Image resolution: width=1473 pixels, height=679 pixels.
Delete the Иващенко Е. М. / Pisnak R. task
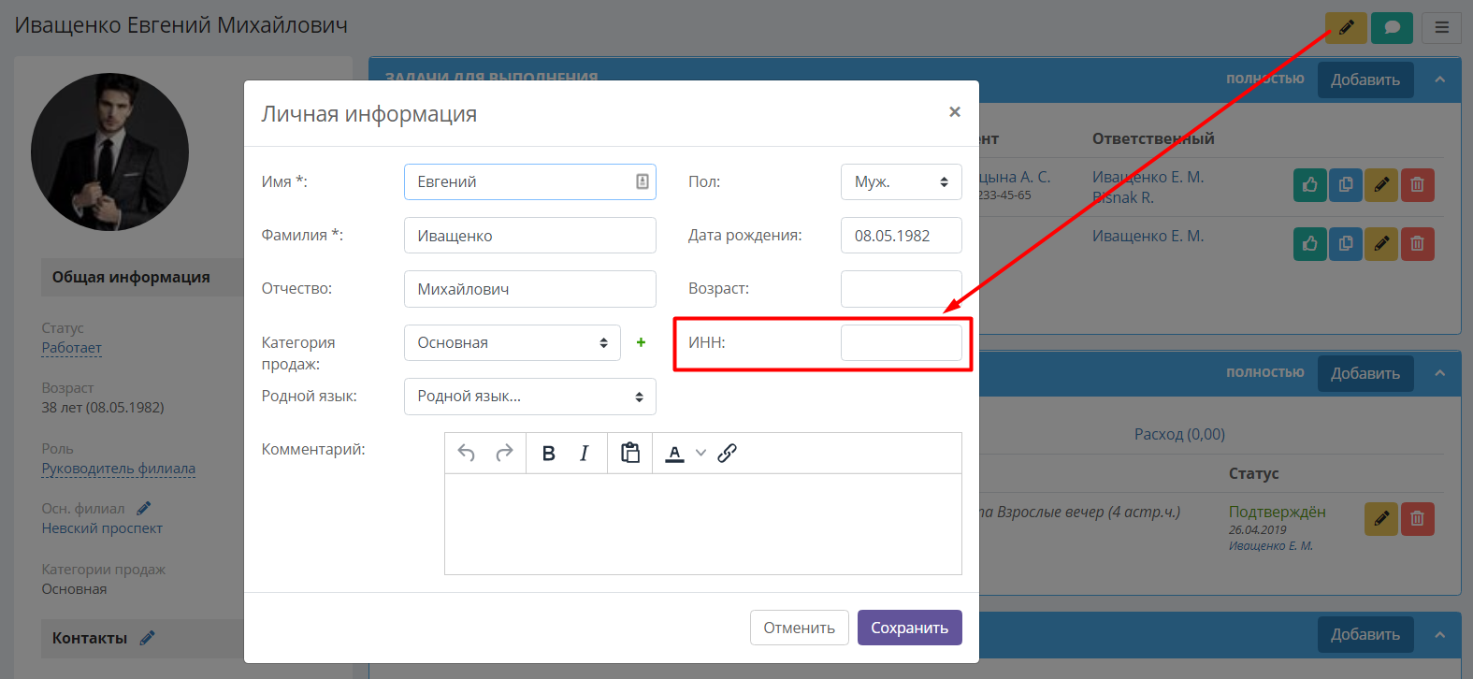click(1417, 185)
